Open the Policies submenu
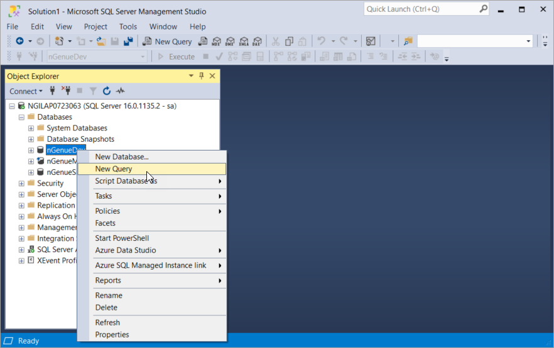This screenshot has height=348, width=554. 152,211
